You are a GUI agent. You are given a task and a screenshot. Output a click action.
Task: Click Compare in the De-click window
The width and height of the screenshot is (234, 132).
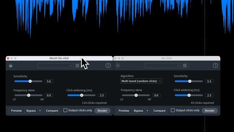coord(159,111)
